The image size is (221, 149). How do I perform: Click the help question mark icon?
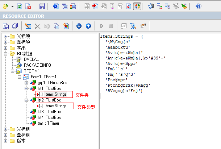[x=198, y=6]
